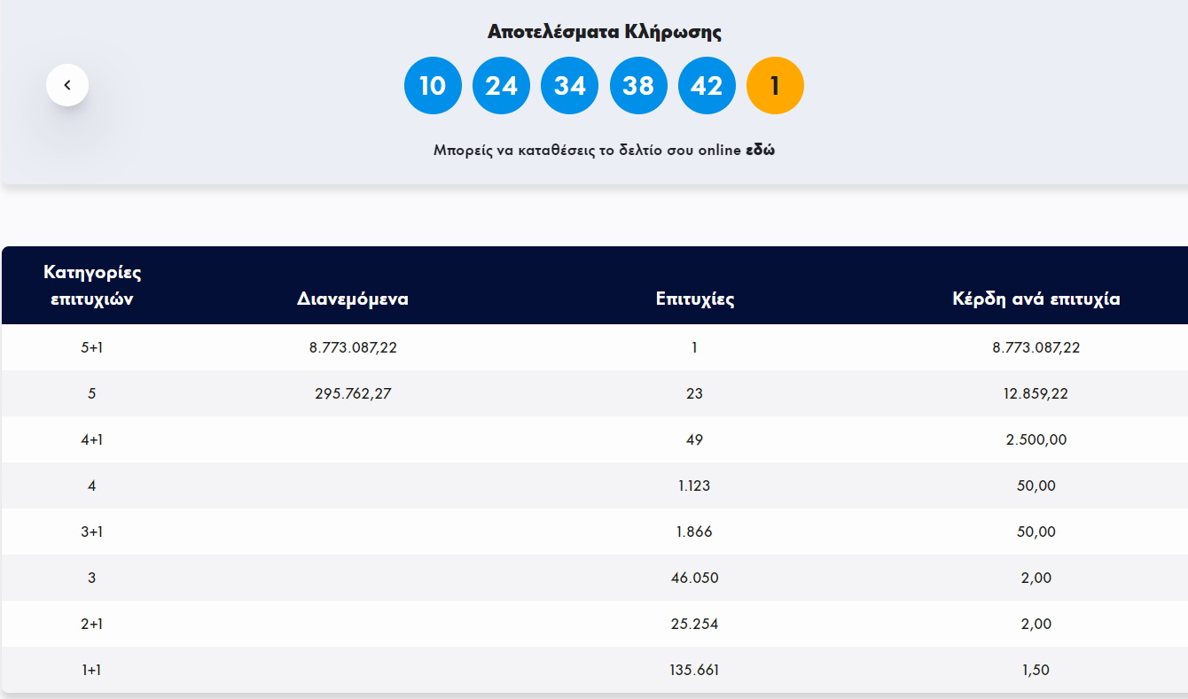The image size is (1188, 699).
Task: Click the winners count '1.123'
Action: pos(695,486)
